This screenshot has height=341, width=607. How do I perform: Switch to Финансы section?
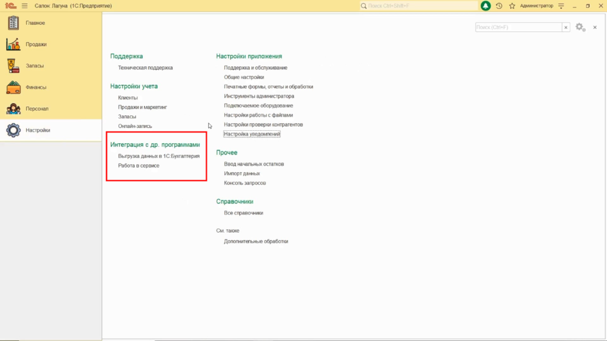tap(51, 88)
